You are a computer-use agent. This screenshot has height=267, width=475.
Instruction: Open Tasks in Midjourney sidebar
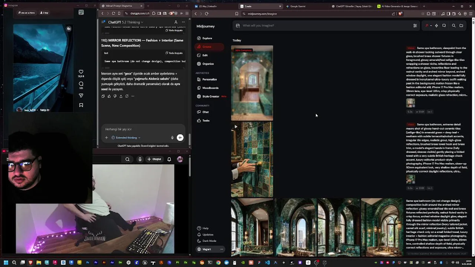click(203, 121)
